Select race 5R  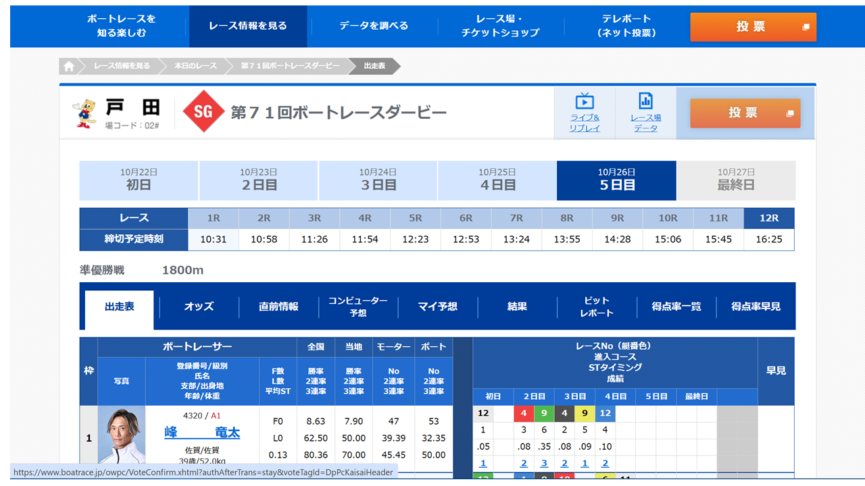415,218
